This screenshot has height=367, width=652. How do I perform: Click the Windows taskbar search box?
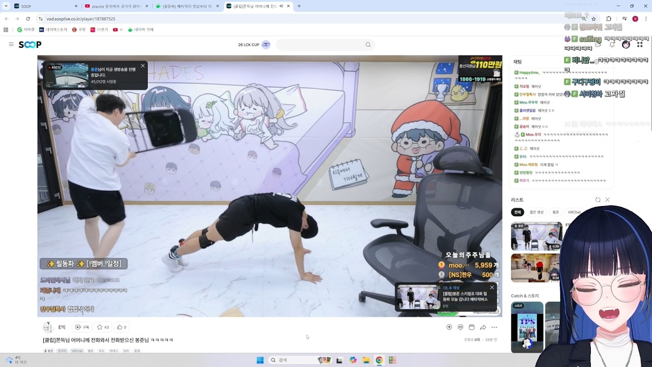[301, 360]
